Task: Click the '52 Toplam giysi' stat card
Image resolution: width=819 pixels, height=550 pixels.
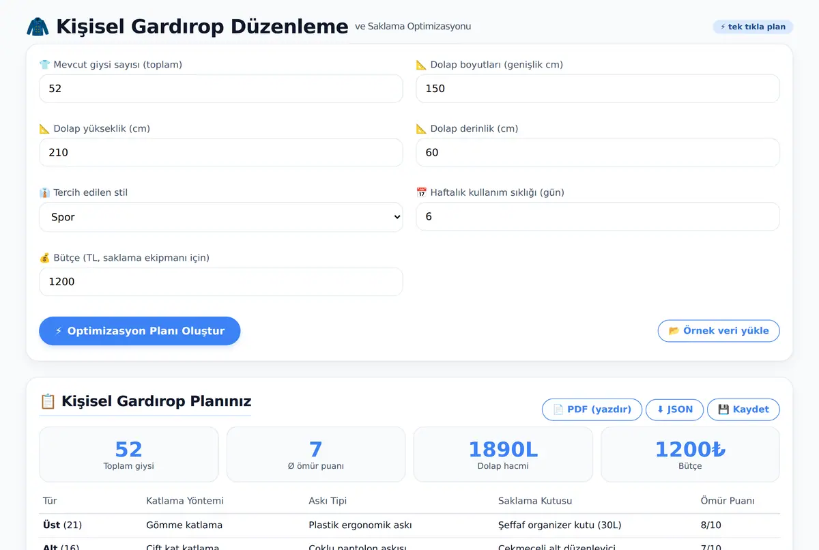Action: [129, 454]
